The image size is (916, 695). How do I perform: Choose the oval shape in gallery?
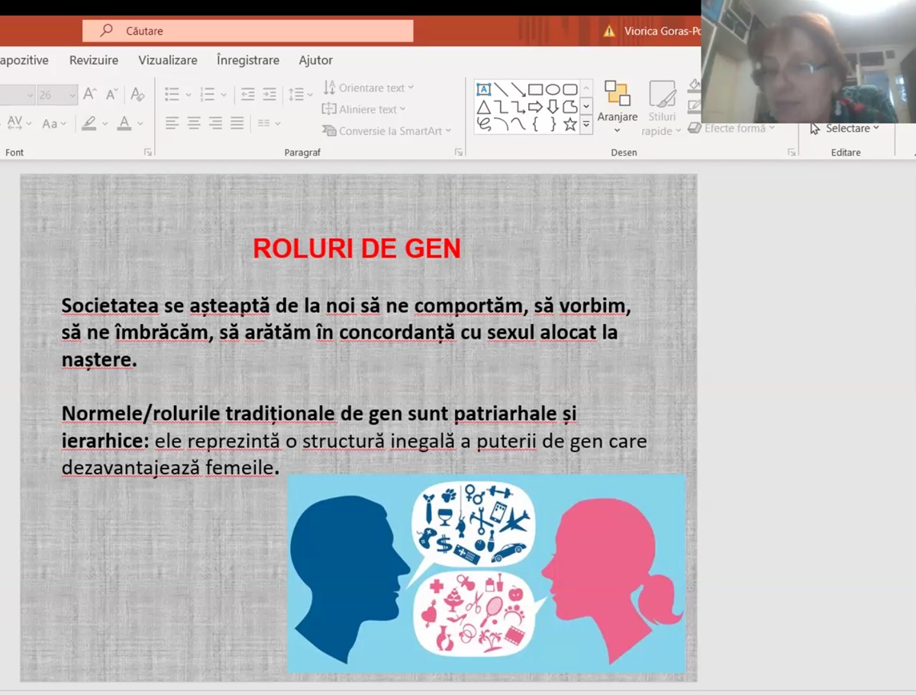coord(553,89)
